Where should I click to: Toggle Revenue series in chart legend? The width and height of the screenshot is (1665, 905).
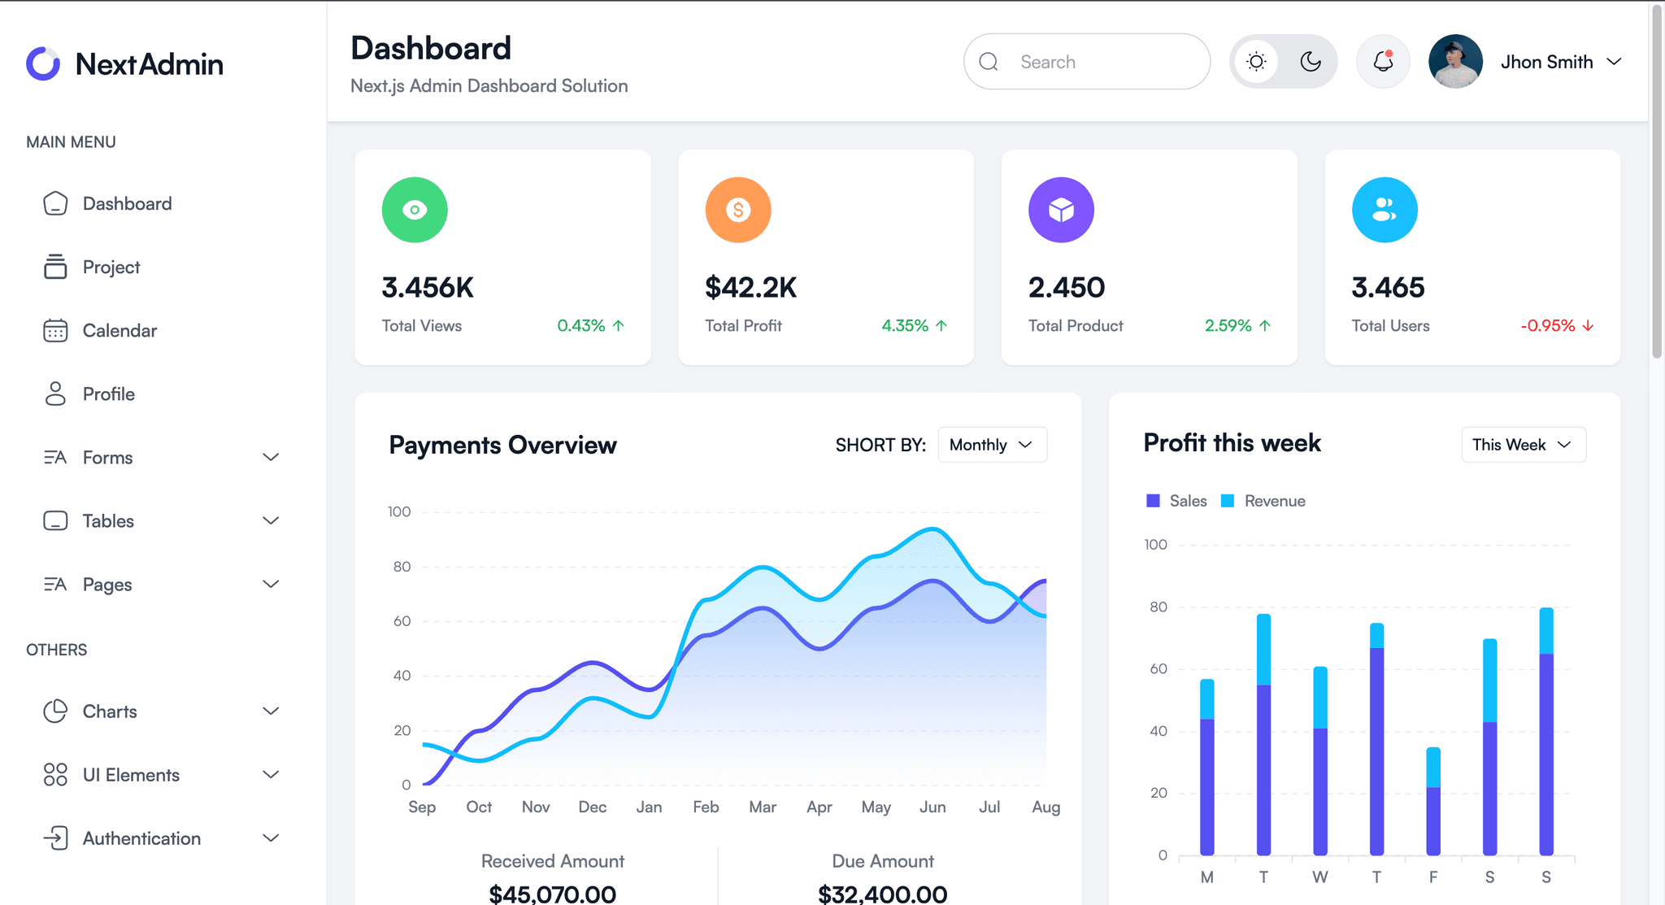[x=1263, y=501]
